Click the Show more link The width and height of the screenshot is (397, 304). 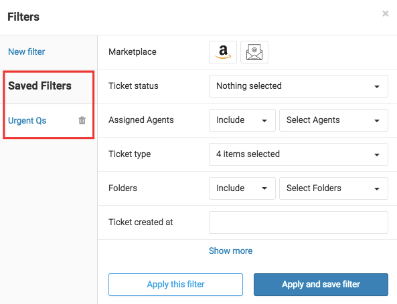pos(231,251)
